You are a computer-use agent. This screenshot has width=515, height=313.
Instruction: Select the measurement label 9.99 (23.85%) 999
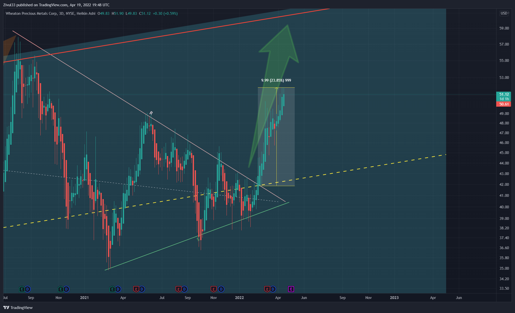(x=276, y=80)
